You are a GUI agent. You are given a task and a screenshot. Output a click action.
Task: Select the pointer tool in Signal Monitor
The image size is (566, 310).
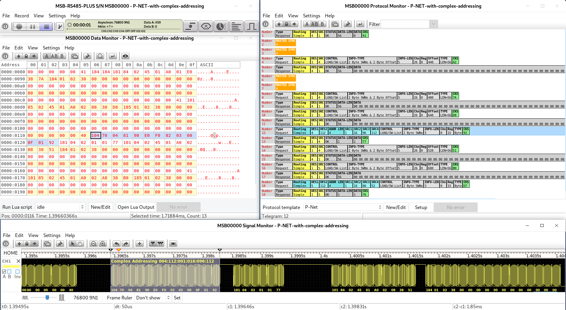pos(73,244)
